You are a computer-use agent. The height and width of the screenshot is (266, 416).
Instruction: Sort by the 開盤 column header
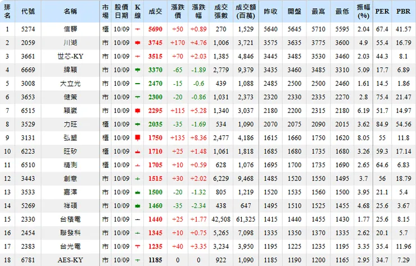coord(295,11)
